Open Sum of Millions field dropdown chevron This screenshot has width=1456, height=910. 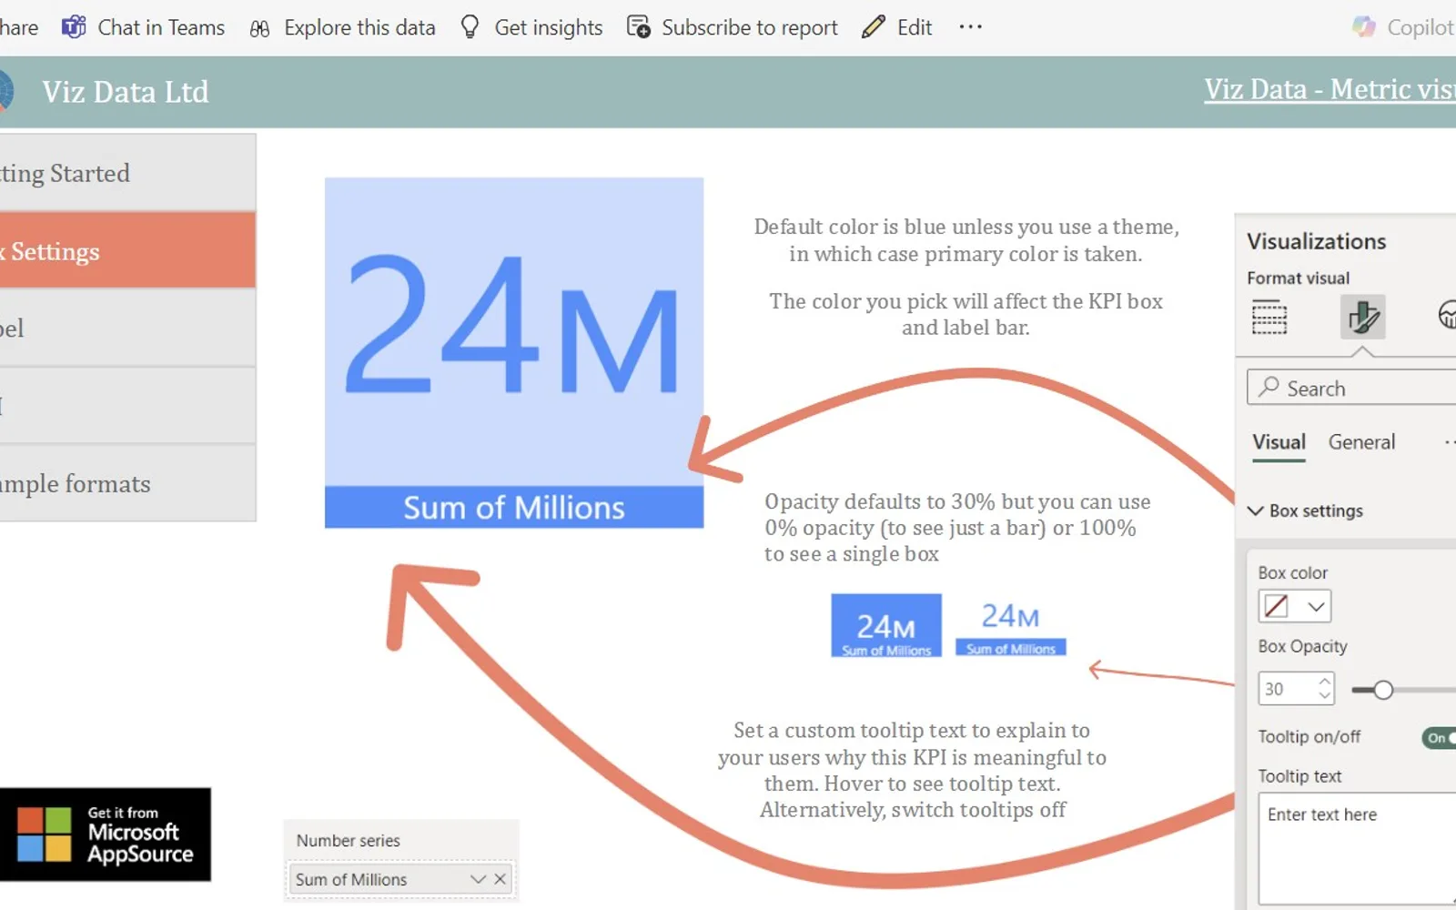tap(478, 879)
